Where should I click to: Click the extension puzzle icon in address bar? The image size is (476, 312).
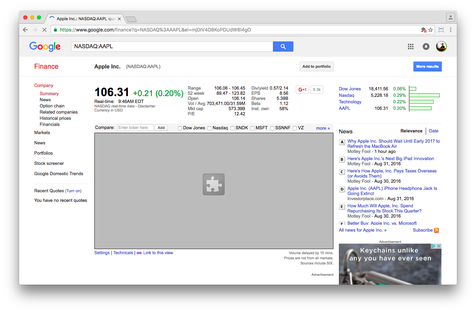tap(424, 30)
